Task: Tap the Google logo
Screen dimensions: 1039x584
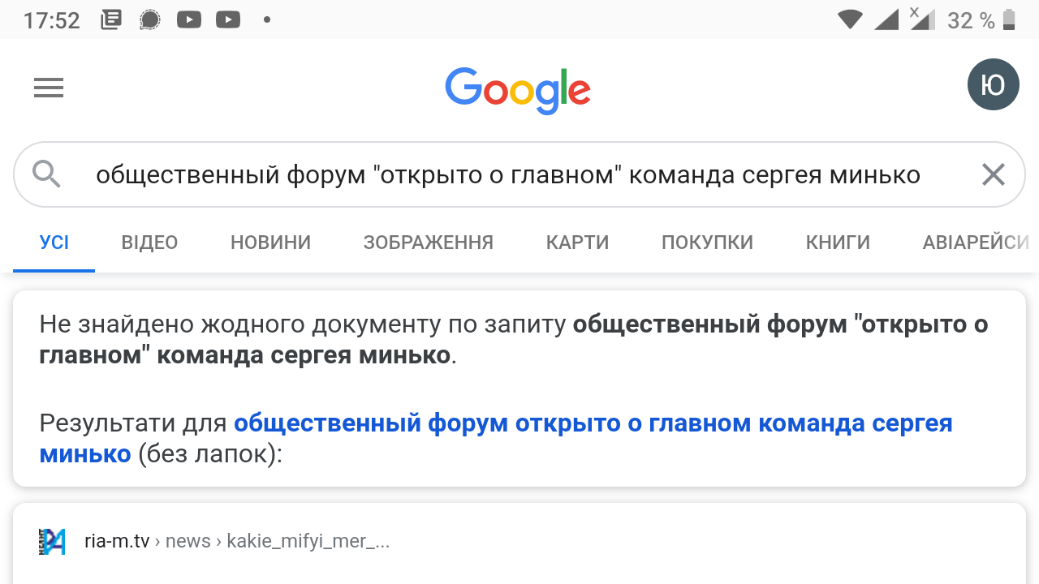Action: (518, 89)
